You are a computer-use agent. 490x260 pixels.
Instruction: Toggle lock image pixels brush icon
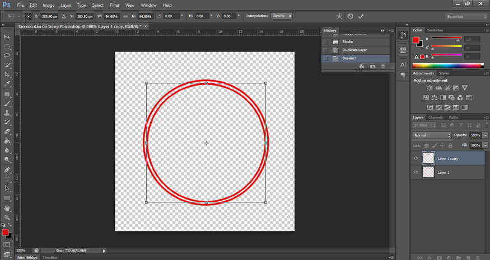coord(435,145)
